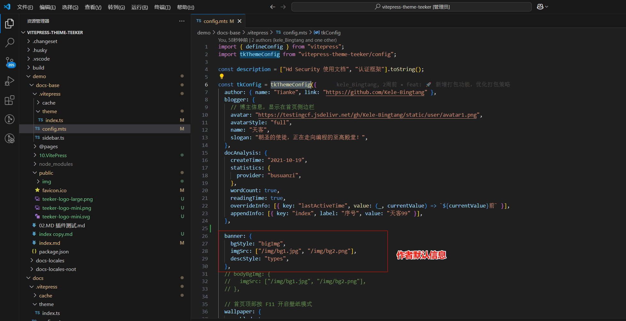Screen dimensions: 626x321
Task: Click the command center search box
Action: click(411, 7)
